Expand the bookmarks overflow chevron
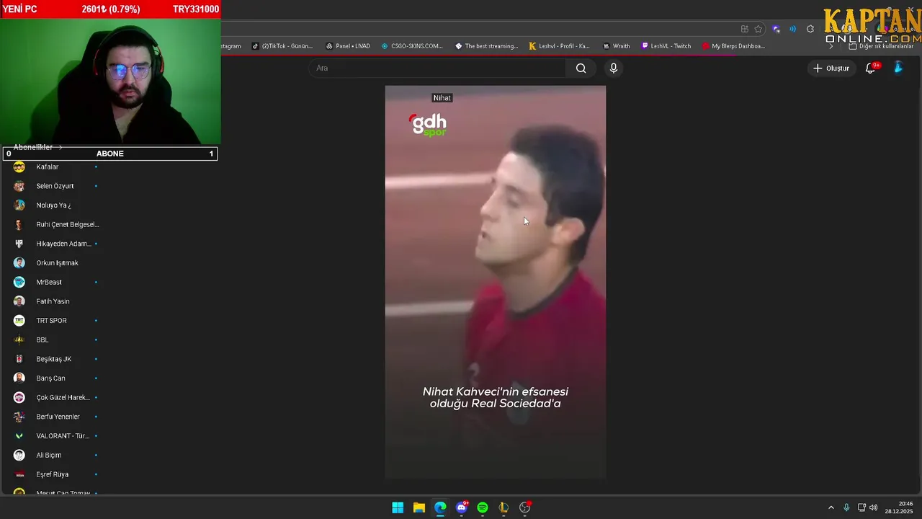922x519 pixels. coord(831,46)
